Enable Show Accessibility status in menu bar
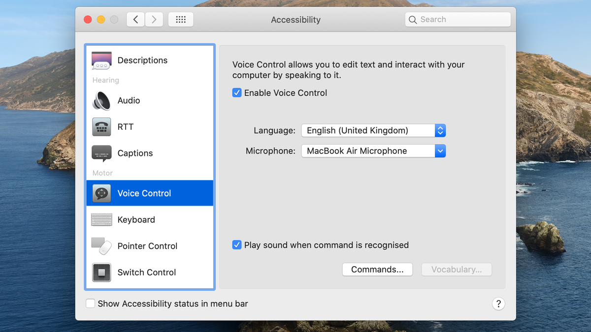Viewport: 591px width, 332px height. pyautogui.click(x=90, y=303)
